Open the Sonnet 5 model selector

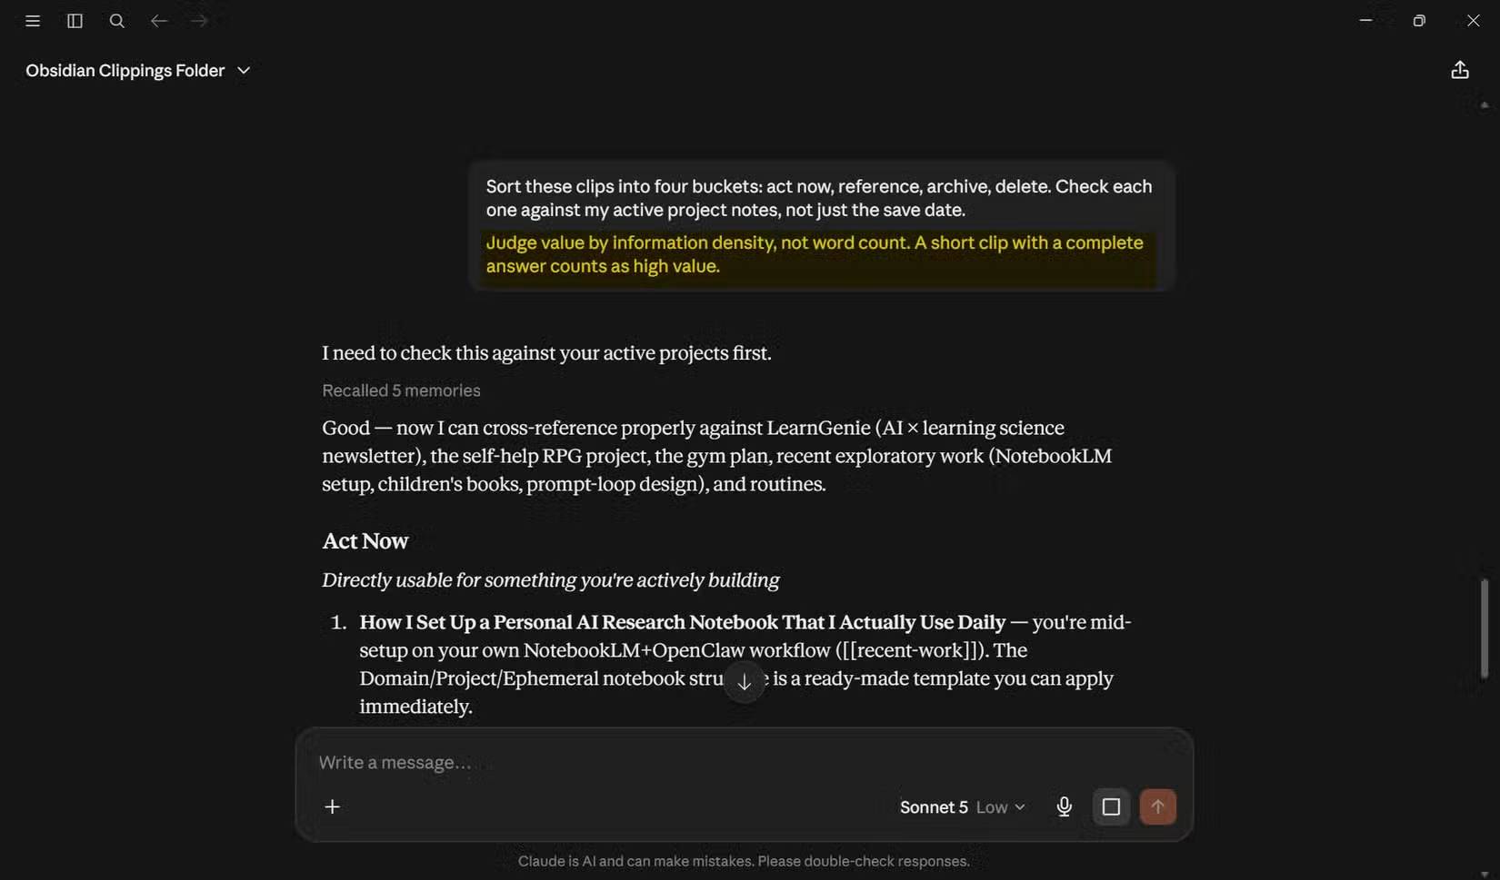pos(934,806)
